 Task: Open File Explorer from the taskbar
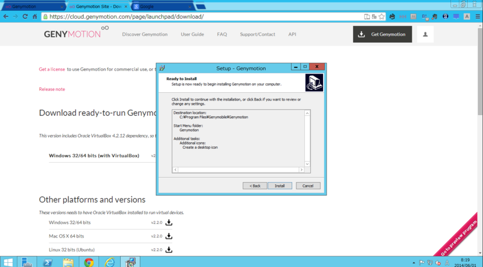pyautogui.click(x=68, y=262)
